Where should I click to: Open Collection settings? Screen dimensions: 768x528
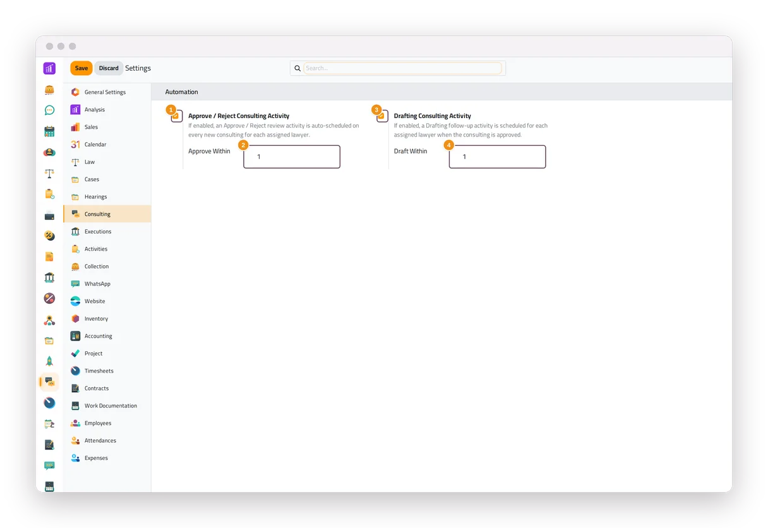click(107, 267)
